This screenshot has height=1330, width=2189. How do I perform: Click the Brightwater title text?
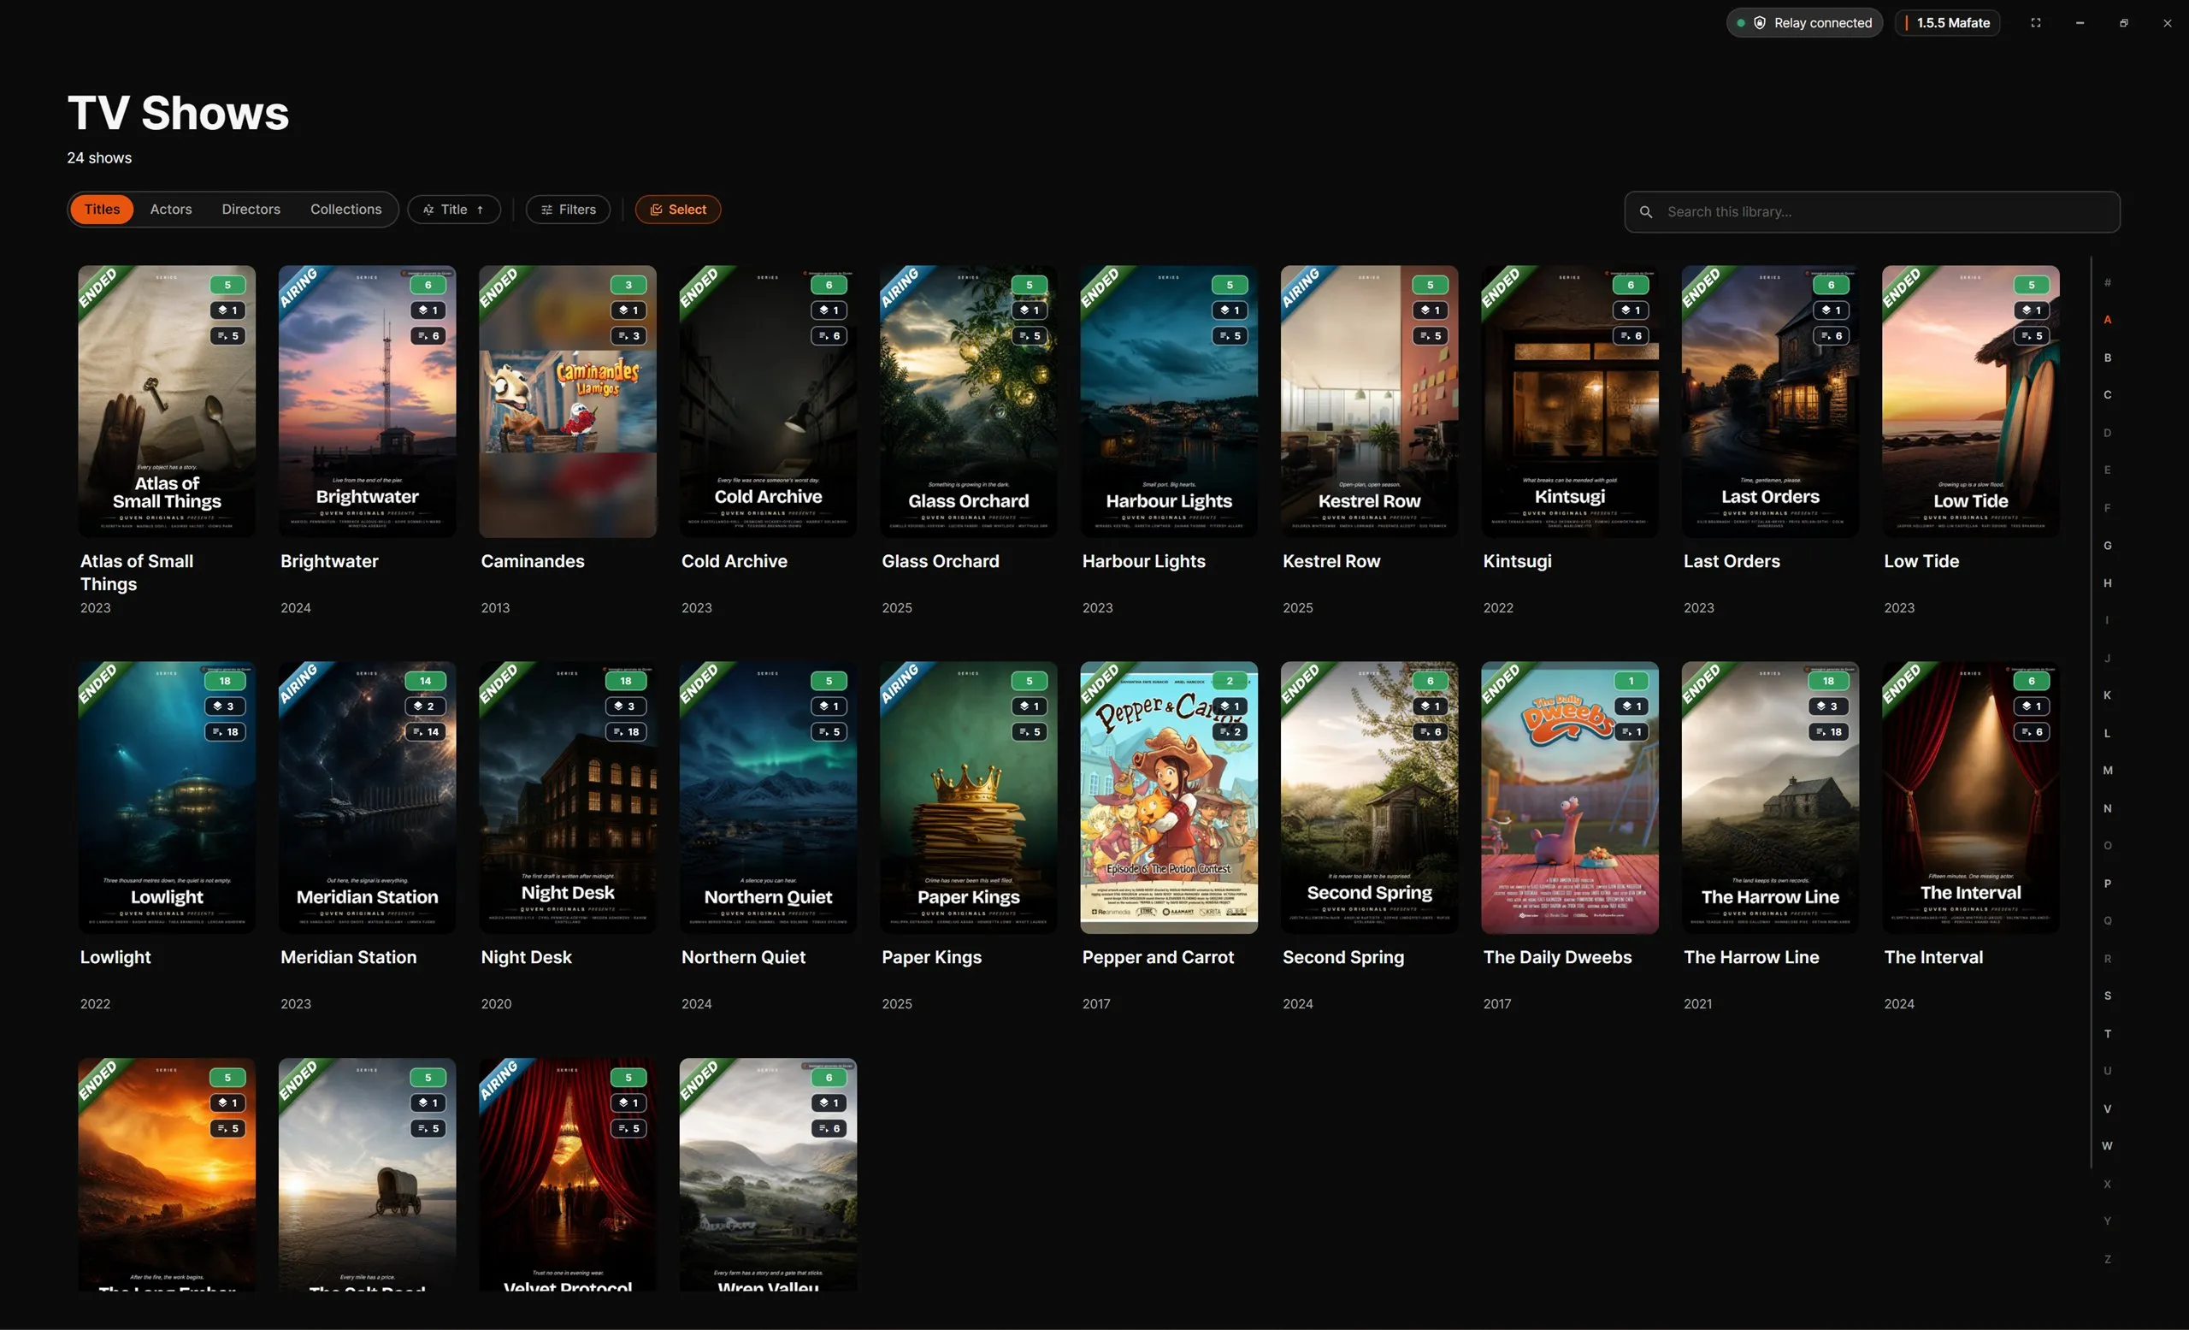tap(329, 561)
